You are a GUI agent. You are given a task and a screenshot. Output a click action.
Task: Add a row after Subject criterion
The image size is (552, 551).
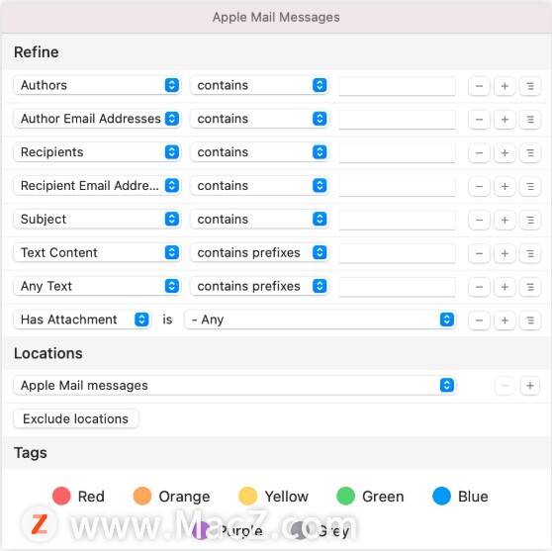click(x=505, y=220)
